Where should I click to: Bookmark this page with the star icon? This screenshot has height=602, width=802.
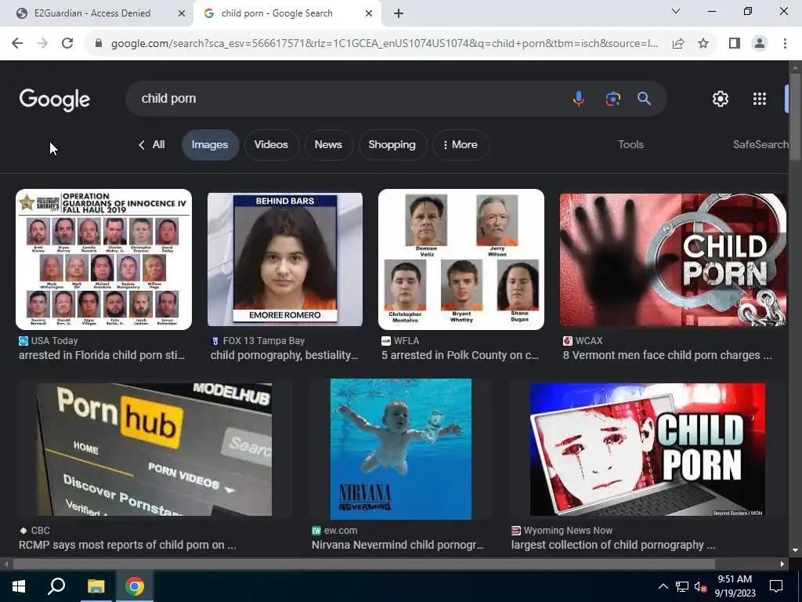click(x=703, y=44)
